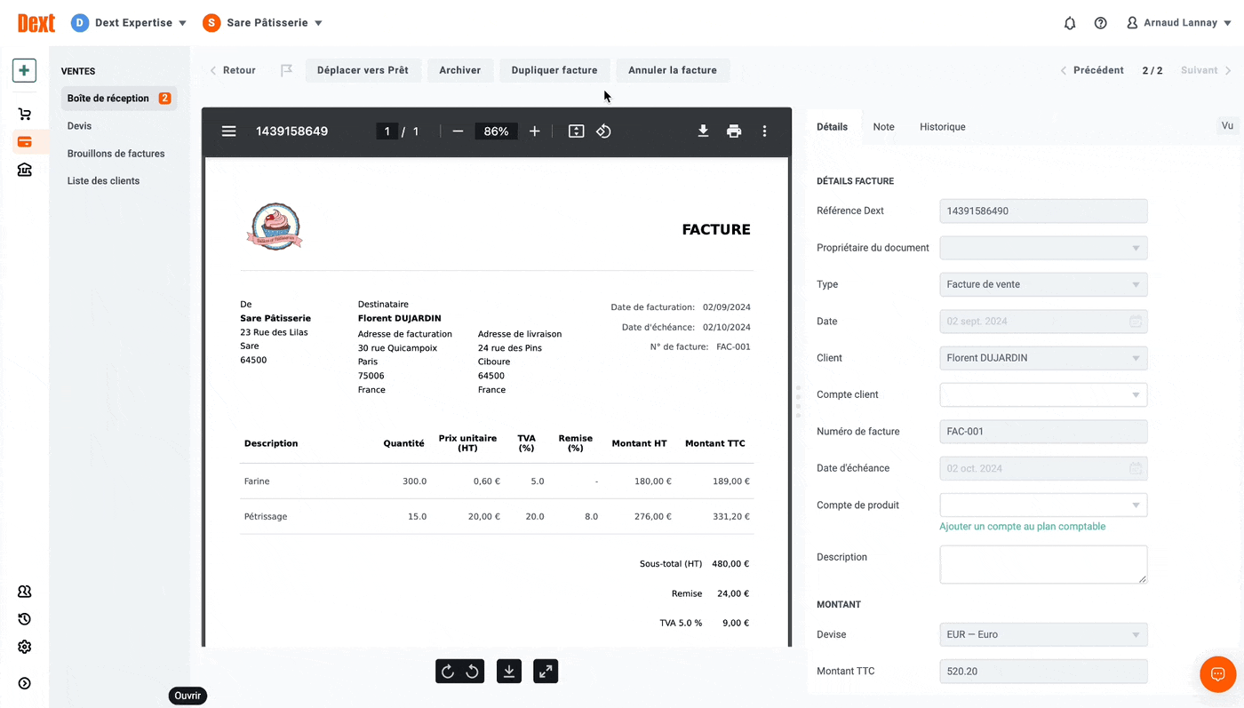Viewport: 1244px width, 708px height.
Task: Rotate document counterclockwise below the viewer
Action: (x=473, y=672)
